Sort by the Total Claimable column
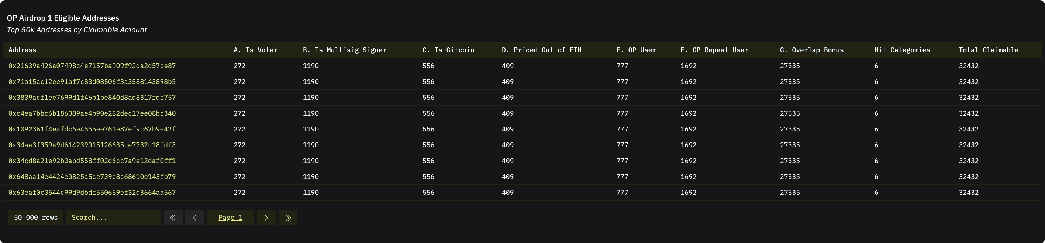1045x243 pixels. coord(989,50)
